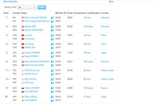Screen dimensions: 156x104
Task: Open LIU Yuchen player link
Action: 29,39
